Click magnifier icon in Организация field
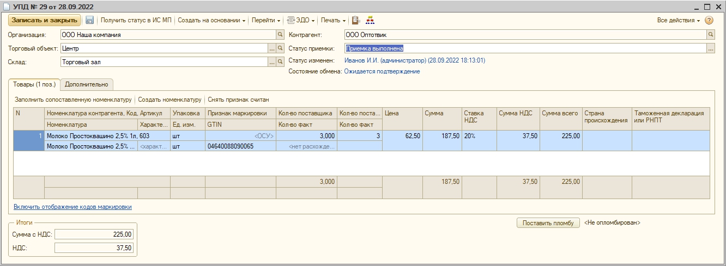Screen dimensions: 726x266 pos(280,34)
